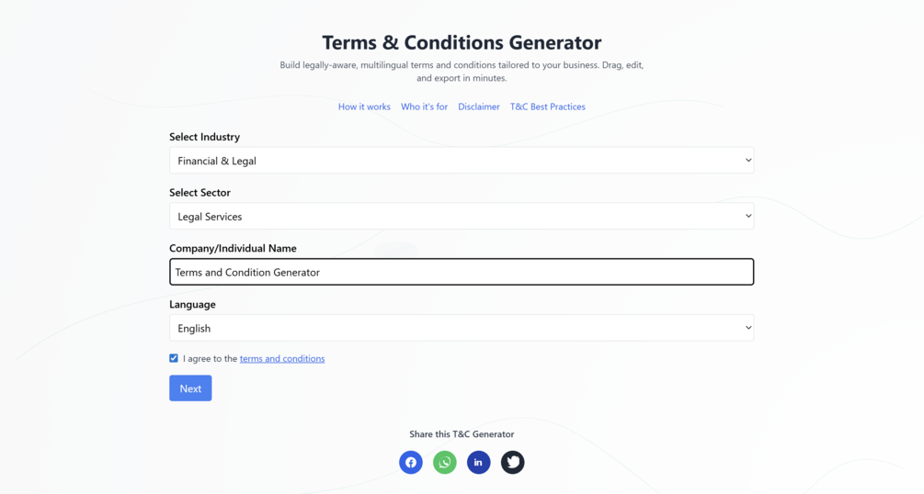The height and width of the screenshot is (494, 924).
Task: Open the terms and conditions hyperlink
Action: point(282,359)
